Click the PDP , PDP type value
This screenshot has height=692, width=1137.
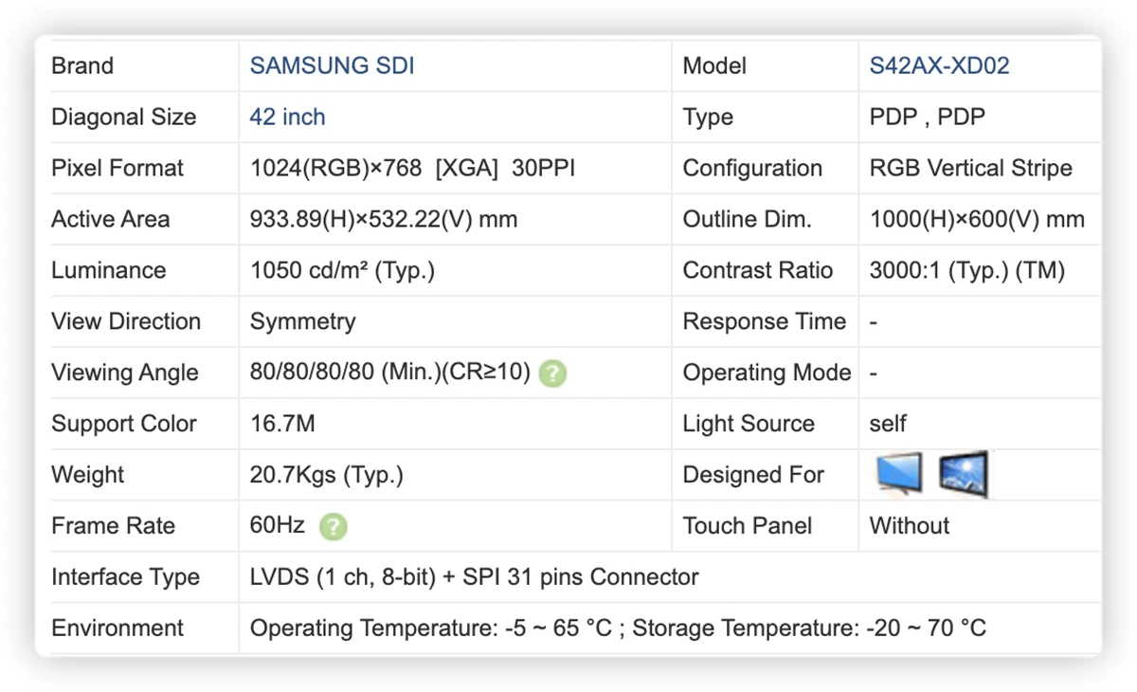tap(928, 118)
